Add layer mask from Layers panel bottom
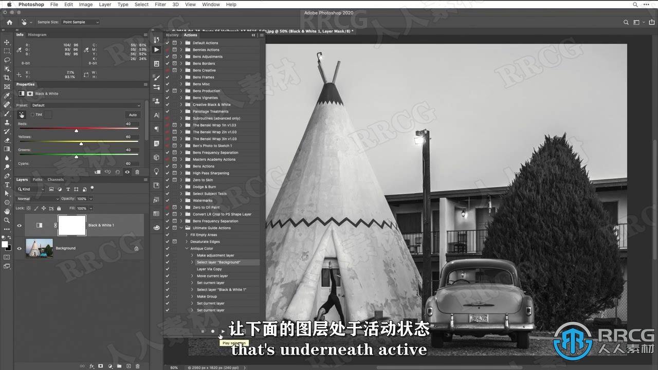 click(101, 366)
